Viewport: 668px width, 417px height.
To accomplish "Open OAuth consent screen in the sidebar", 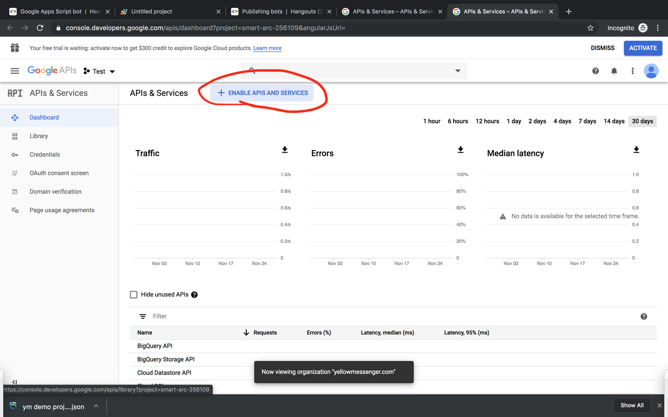I will (59, 173).
